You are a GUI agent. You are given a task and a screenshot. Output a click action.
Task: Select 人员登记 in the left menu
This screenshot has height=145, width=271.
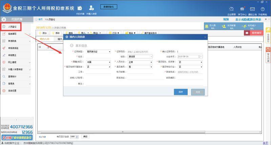point(12,26)
